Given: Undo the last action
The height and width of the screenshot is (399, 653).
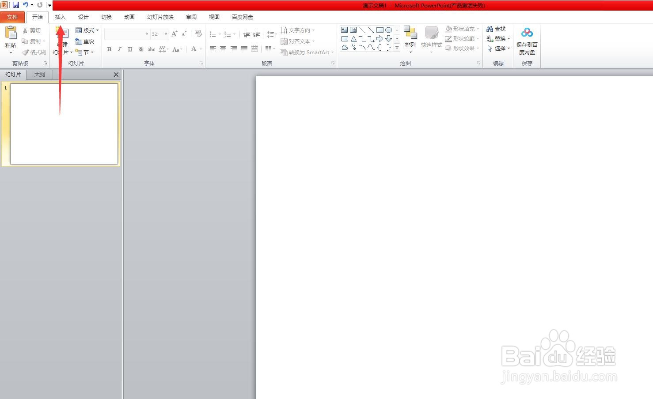Looking at the screenshot, I should click(x=25, y=5).
